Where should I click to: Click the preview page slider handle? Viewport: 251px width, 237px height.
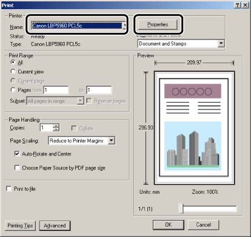(x=181, y=208)
